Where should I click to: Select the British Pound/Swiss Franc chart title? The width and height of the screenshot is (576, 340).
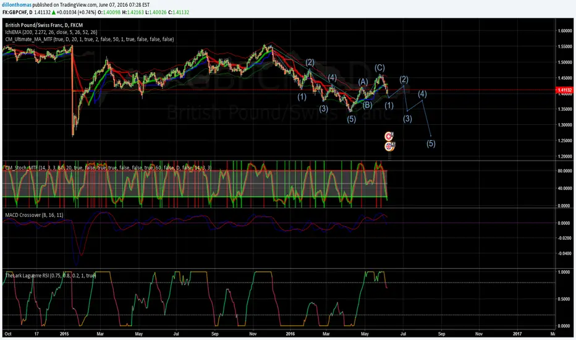[x=44, y=25]
